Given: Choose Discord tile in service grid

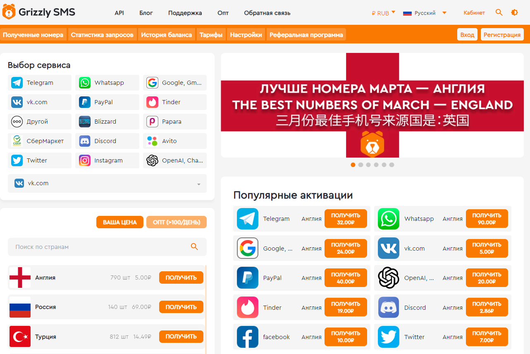Looking at the screenshot, I should tap(107, 141).
